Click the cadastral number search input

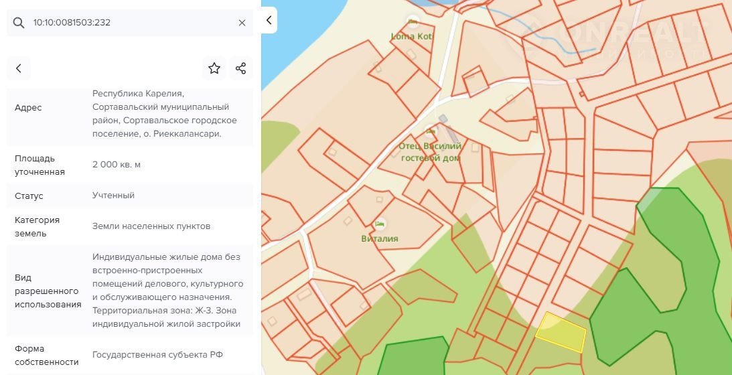click(x=127, y=23)
